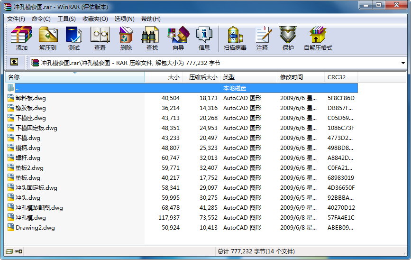Click status bar total 777,232 字节 text
The height and width of the screenshot is (260, 411).
click(x=256, y=251)
